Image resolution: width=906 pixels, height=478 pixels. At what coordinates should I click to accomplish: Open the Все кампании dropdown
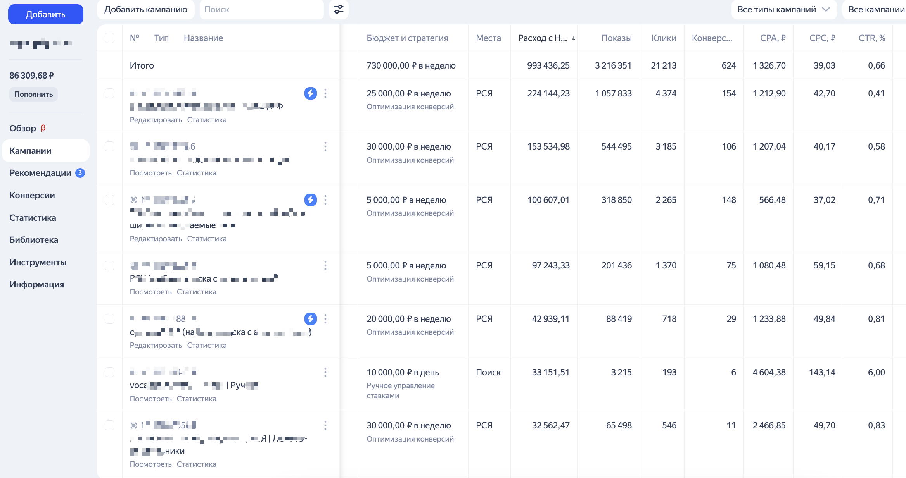pyautogui.click(x=876, y=9)
